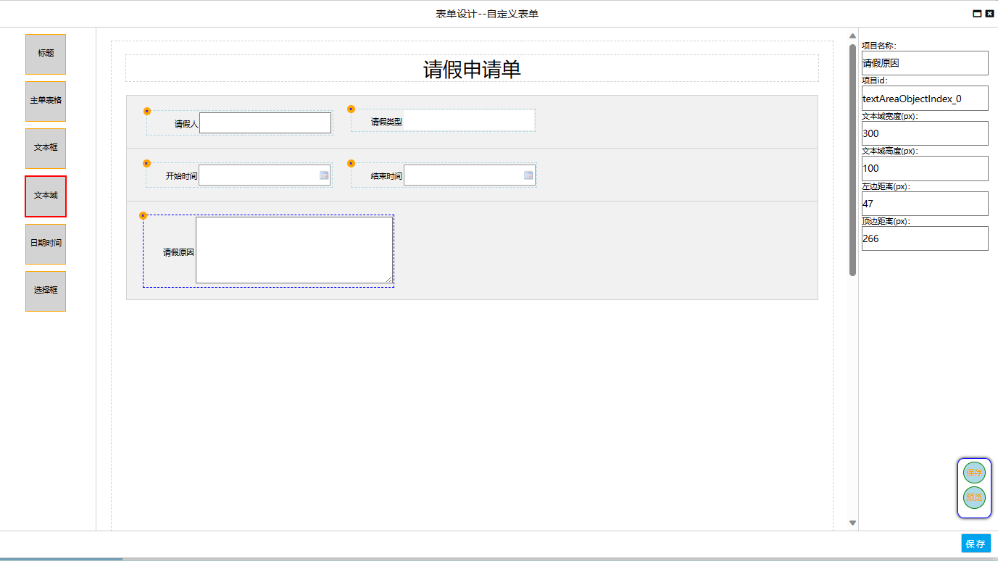This screenshot has height=561, width=998.
Task: Click the 请假原因 label text
Action: click(x=178, y=252)
